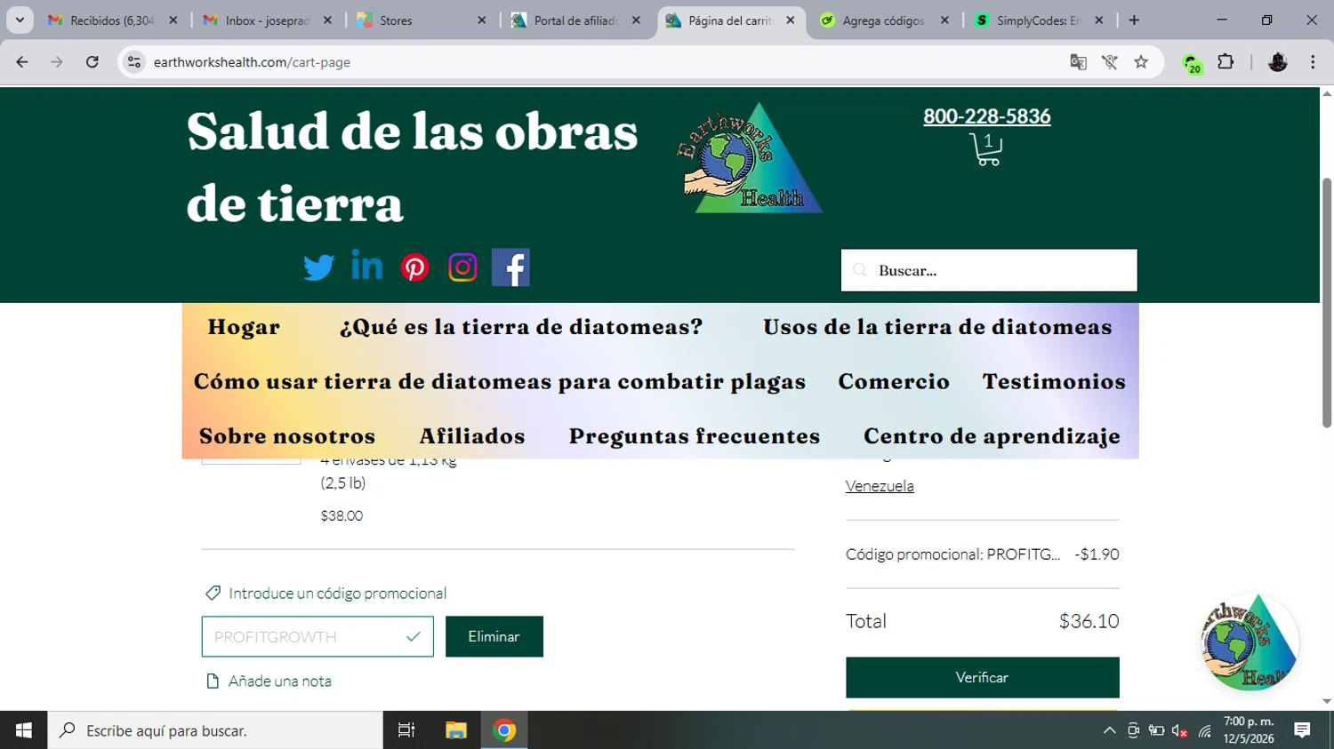The height and width of the screenshot is (749, 1334).
Task: Open ¿Qué es la tierra de diatomeas?
Action: click(521, 327)
